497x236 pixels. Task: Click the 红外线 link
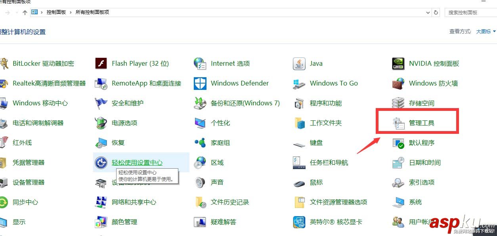tap(22, 143)
